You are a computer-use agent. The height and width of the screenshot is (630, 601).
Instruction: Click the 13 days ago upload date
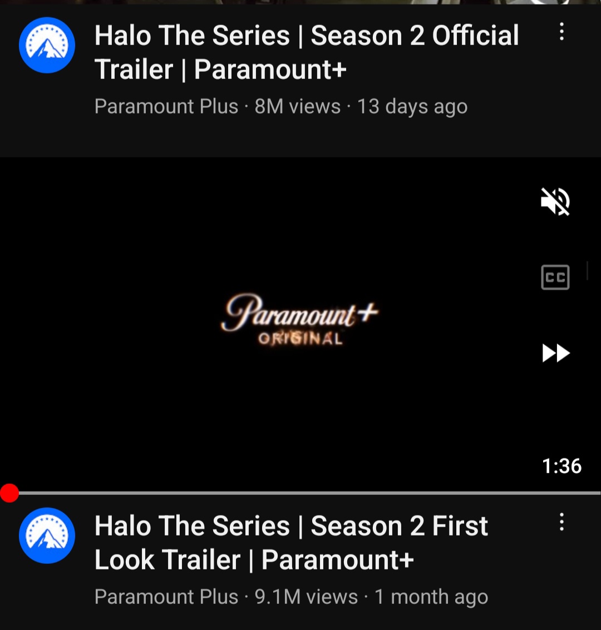click(x=412, y=107)
